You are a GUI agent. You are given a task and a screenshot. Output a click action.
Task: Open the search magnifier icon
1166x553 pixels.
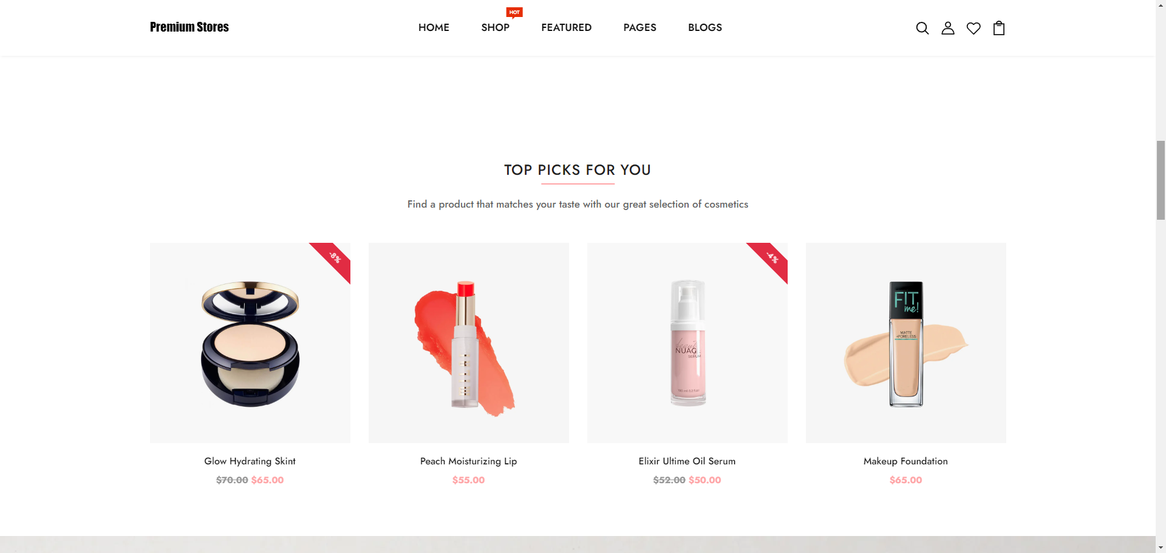(x=922, y=28)
